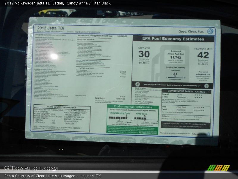The width and height of the screenshot is (238, 179).
Task: Click the colored stripes logo at bottom right
Action: [218, 168]
